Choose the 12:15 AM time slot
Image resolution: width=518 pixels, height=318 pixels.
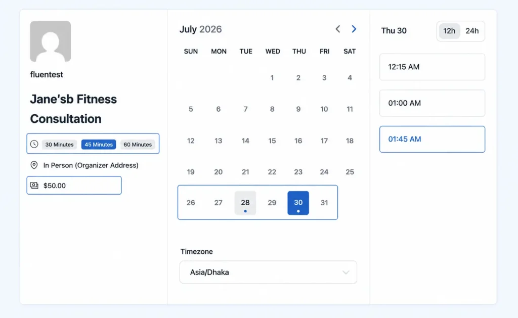pos(432,67)
